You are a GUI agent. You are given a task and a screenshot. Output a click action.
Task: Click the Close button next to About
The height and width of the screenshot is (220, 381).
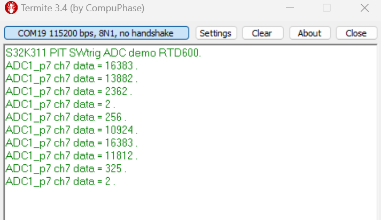356,33
